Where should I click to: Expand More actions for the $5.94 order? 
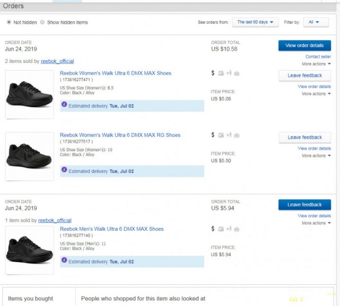tap(316, 223)
